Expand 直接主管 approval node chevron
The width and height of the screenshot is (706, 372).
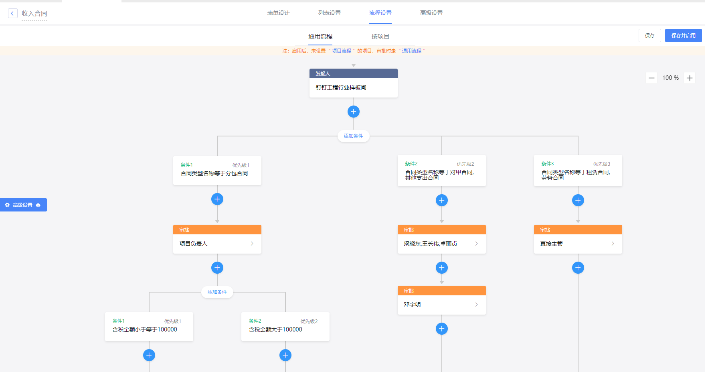click(x=613, y=244)
